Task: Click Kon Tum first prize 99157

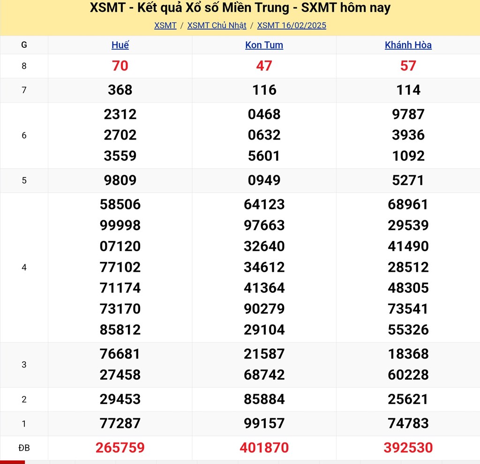Action: tap(264, 423)
